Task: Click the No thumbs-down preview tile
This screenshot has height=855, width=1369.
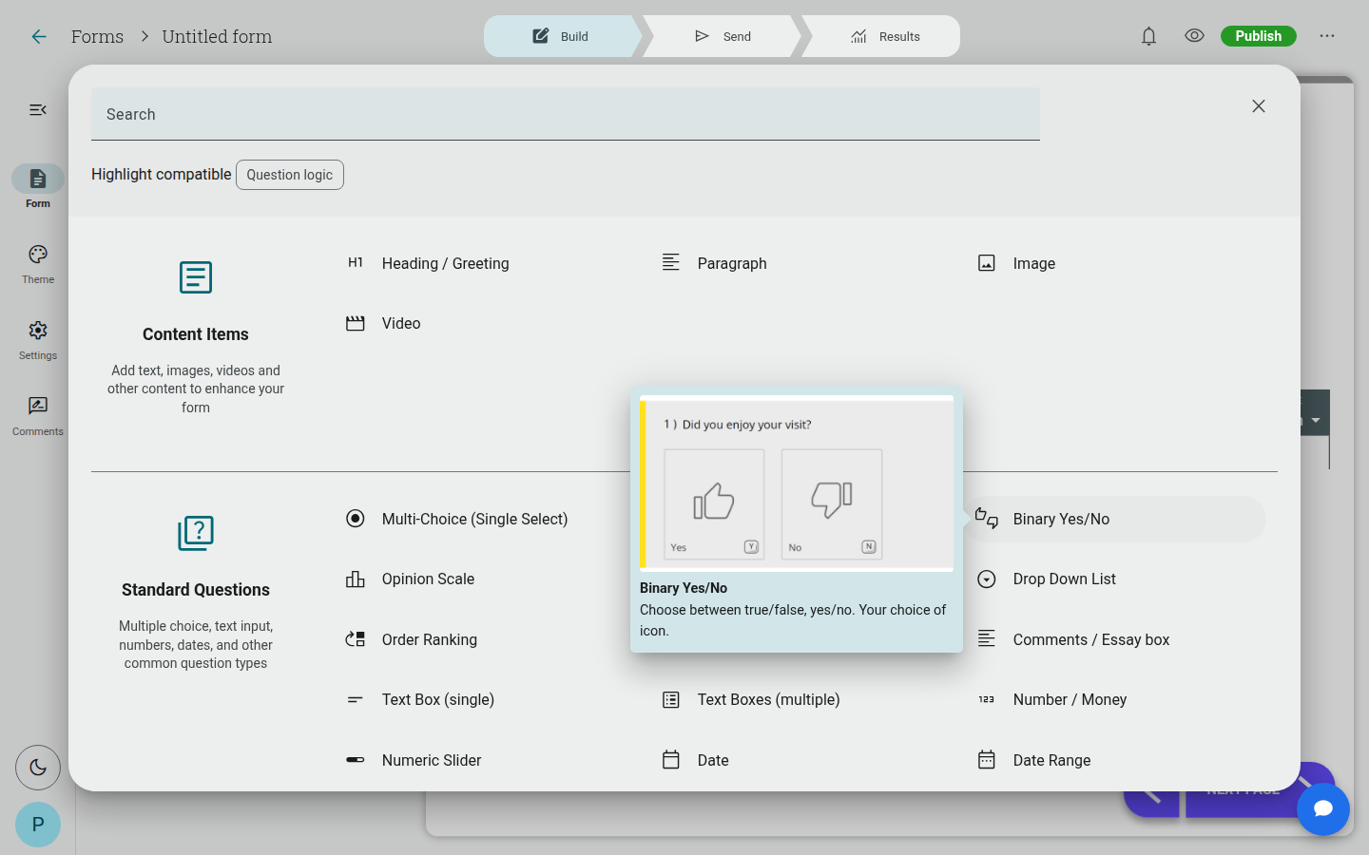Action: [x=832, y=504]
